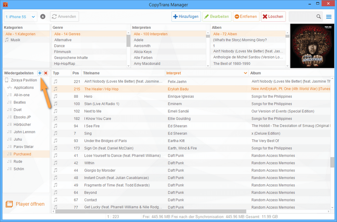Sort by Pos column header
The image size is (337, 222).
76,73
